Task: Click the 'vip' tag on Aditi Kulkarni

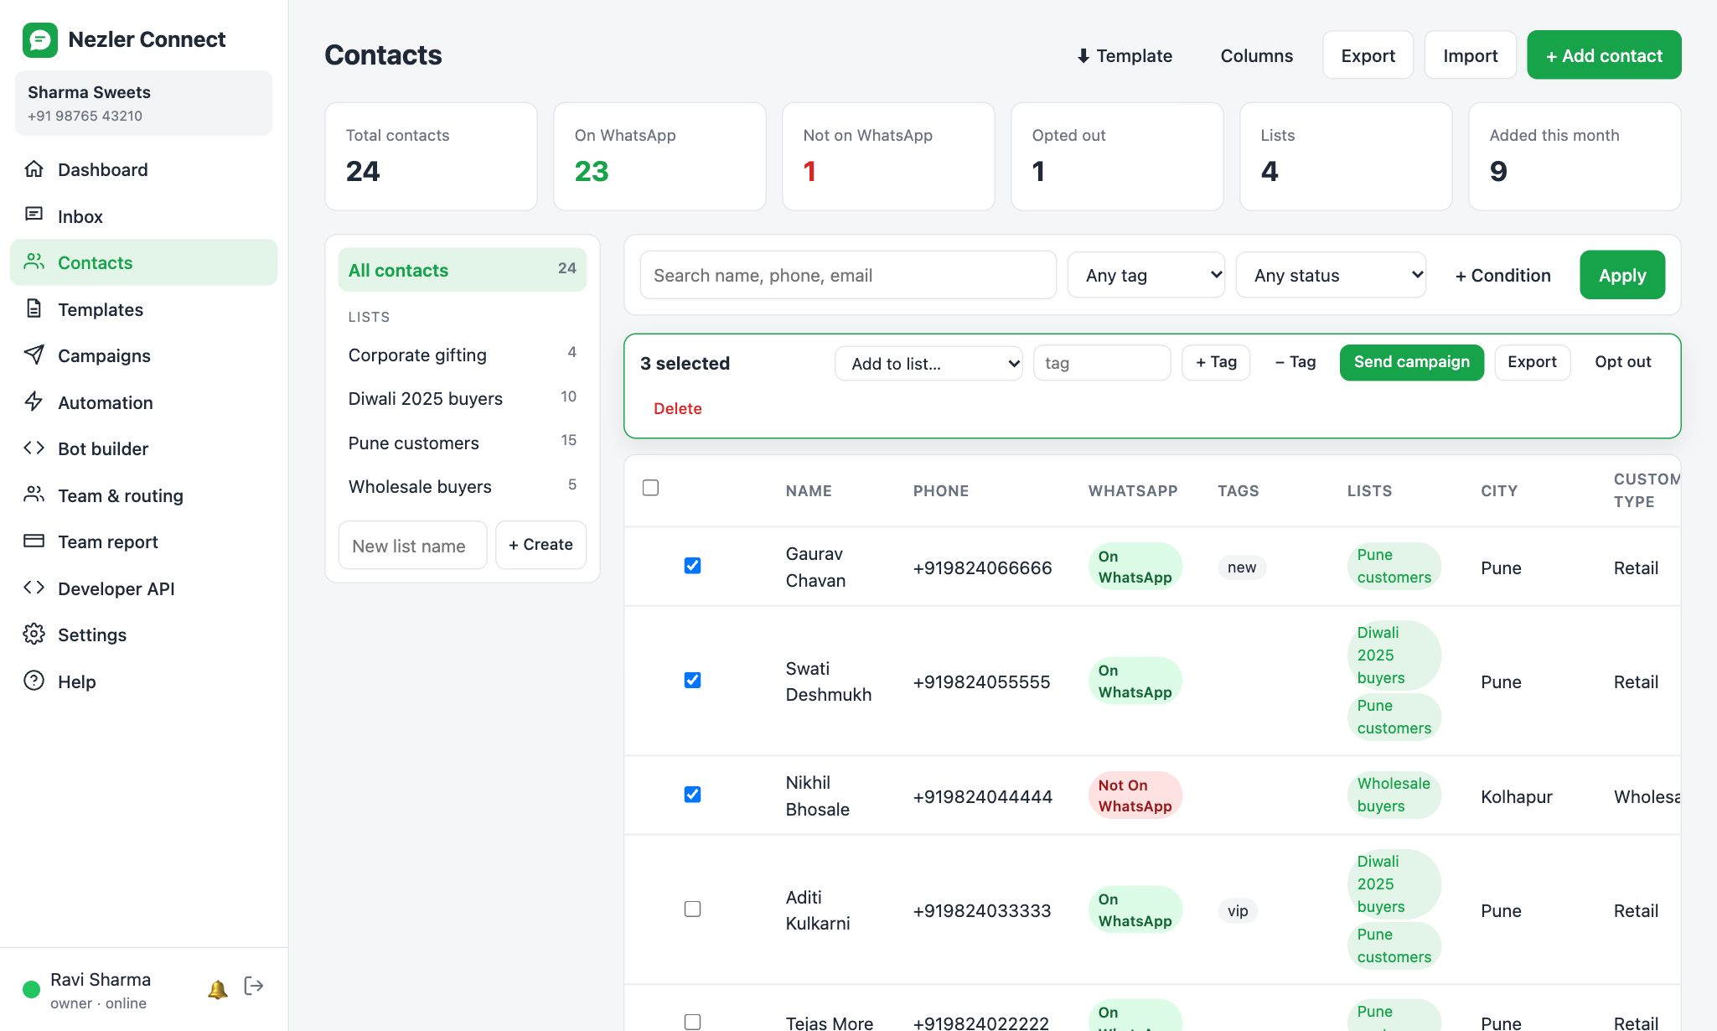Action: (x=1238, y=910)
